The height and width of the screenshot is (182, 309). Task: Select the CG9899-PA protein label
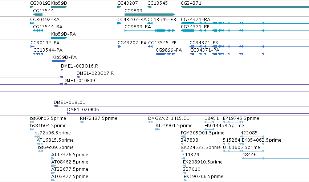(169, 50)
